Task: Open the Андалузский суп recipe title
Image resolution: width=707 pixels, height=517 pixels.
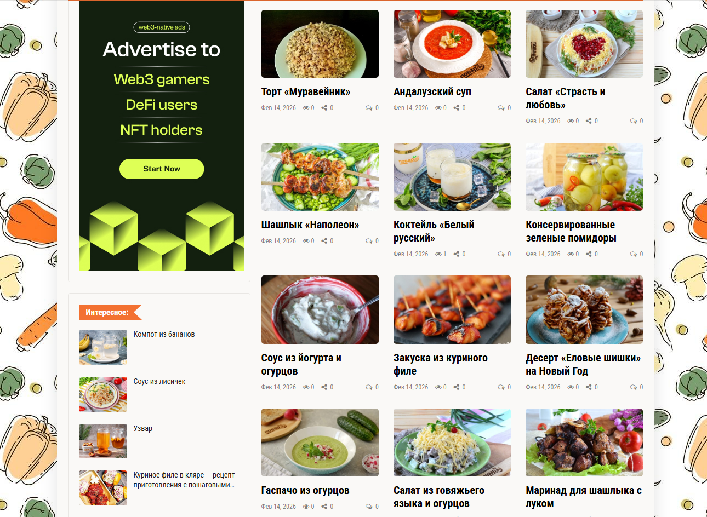Action: coord(432,91)
